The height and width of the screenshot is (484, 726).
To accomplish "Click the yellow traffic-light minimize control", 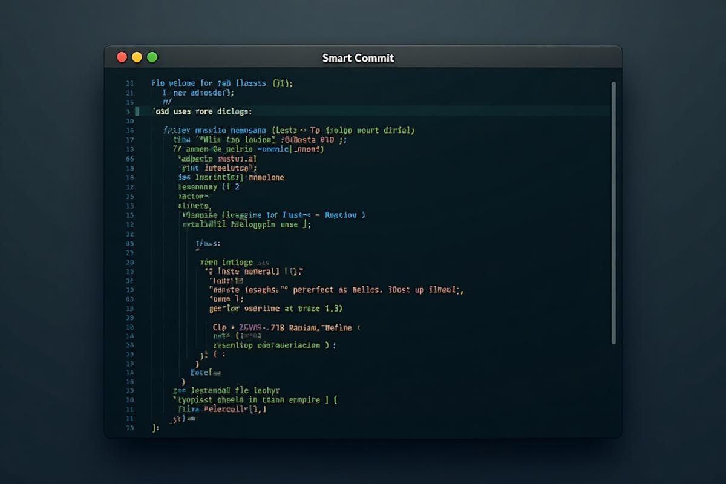I will pyautogui.click(x=137, y=57).
